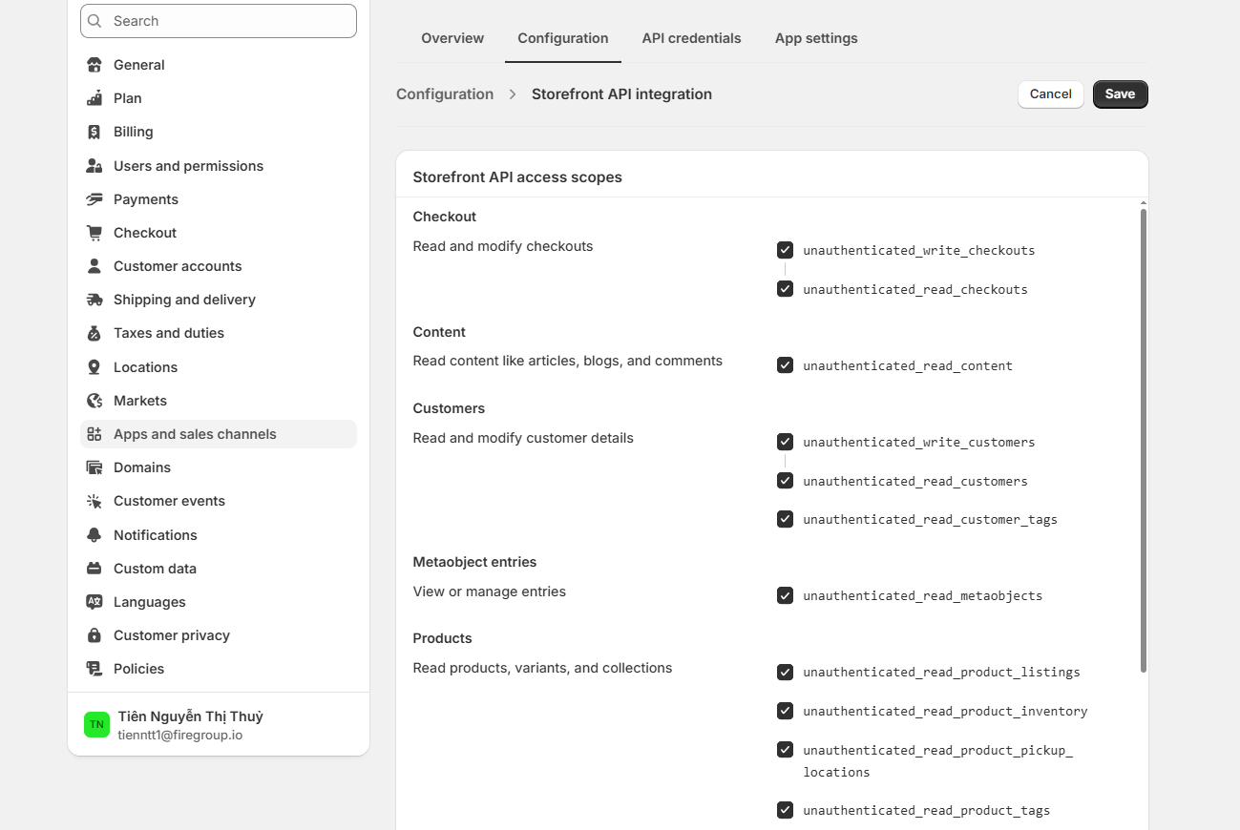
Task: Click 'Storefront API access scopes' card title
Action: [517, 177]
